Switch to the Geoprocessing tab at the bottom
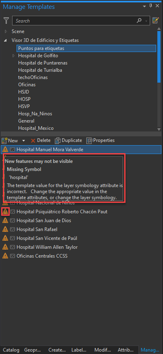 (33, 350)
